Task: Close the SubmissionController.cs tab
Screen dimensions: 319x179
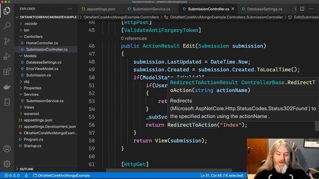Action: point(233,9)
